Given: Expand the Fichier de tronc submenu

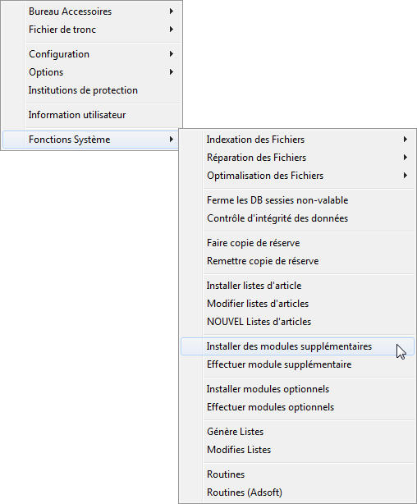Looking at the screenshot, I should click(92, 30).
